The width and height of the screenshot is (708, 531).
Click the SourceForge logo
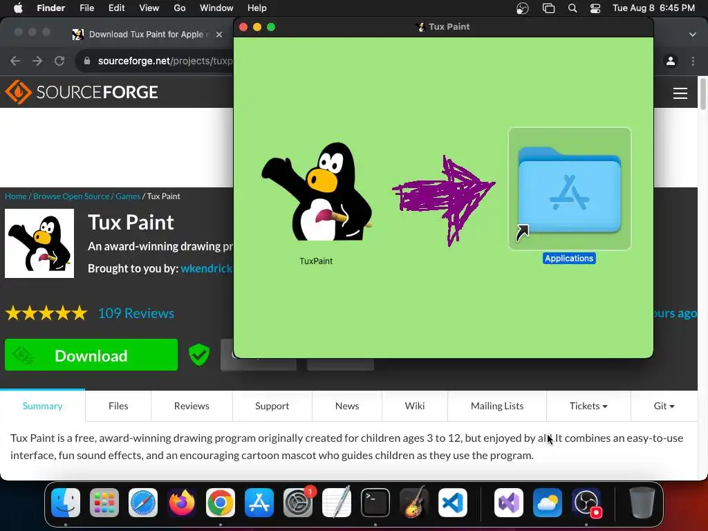point(82,92)
